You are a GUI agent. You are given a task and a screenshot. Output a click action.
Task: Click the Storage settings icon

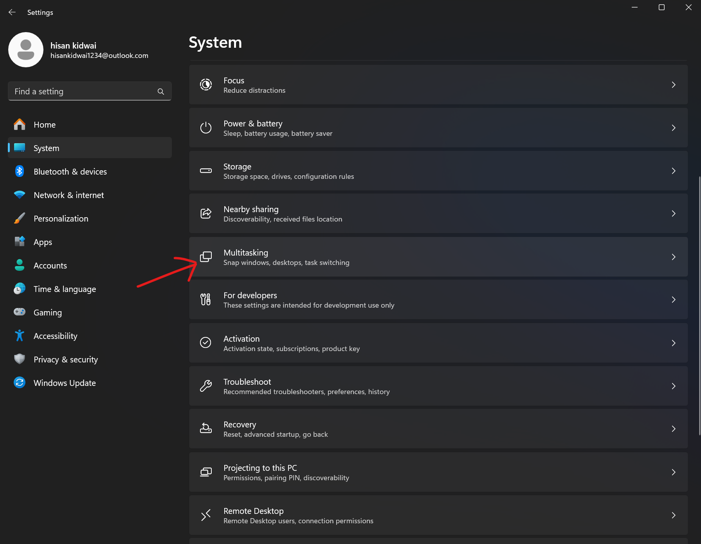tap(206, 171)
